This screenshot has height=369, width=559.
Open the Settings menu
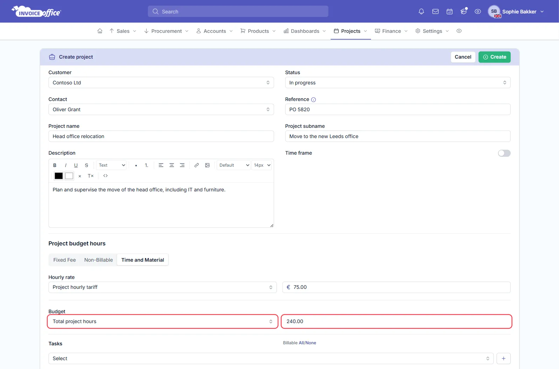tap(432, 31)
